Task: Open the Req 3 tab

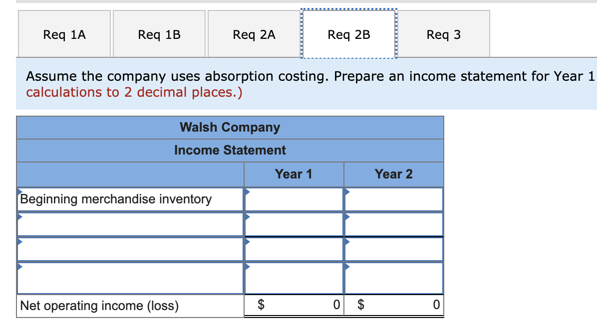Action: [x=443, y=34]
